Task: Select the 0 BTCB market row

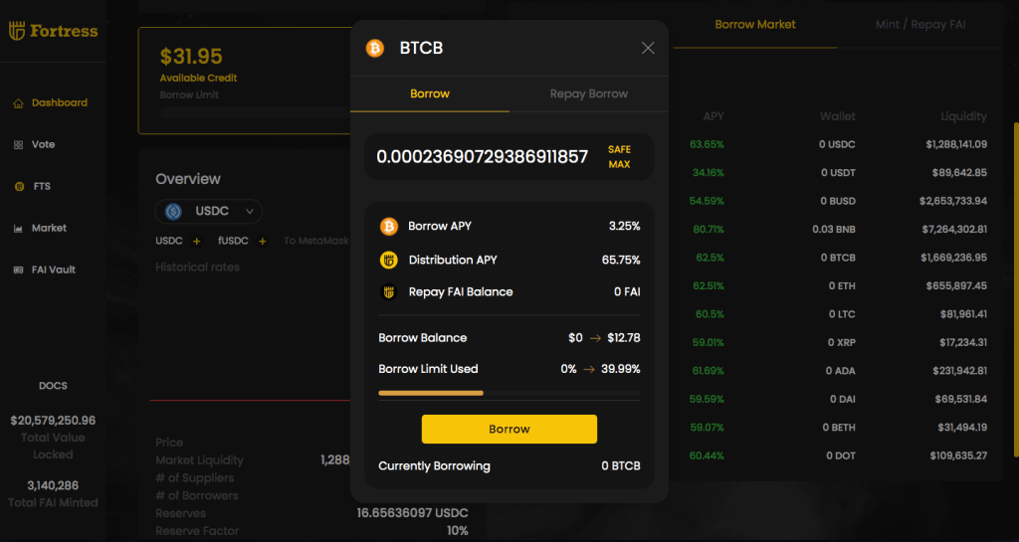Action: pyautogui.click(x=838, y=258)
